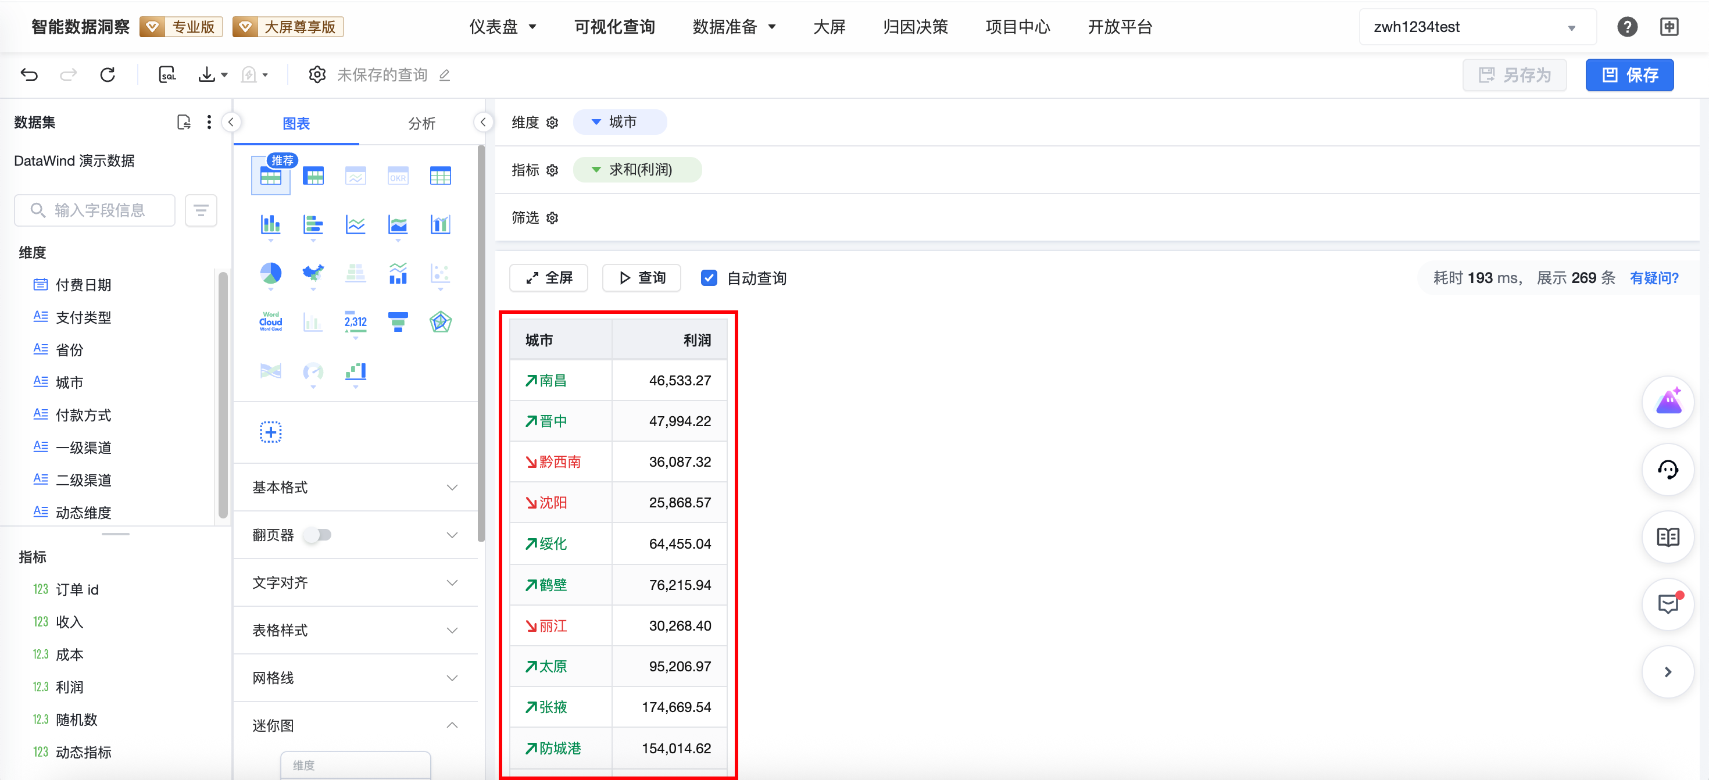
Task: Click the 保存 button
Action: coord(1629,75)
